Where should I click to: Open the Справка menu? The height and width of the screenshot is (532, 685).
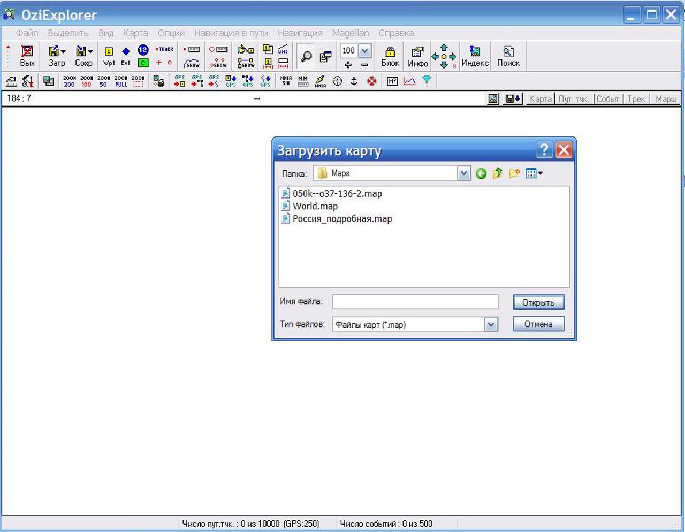coord(396,33)
